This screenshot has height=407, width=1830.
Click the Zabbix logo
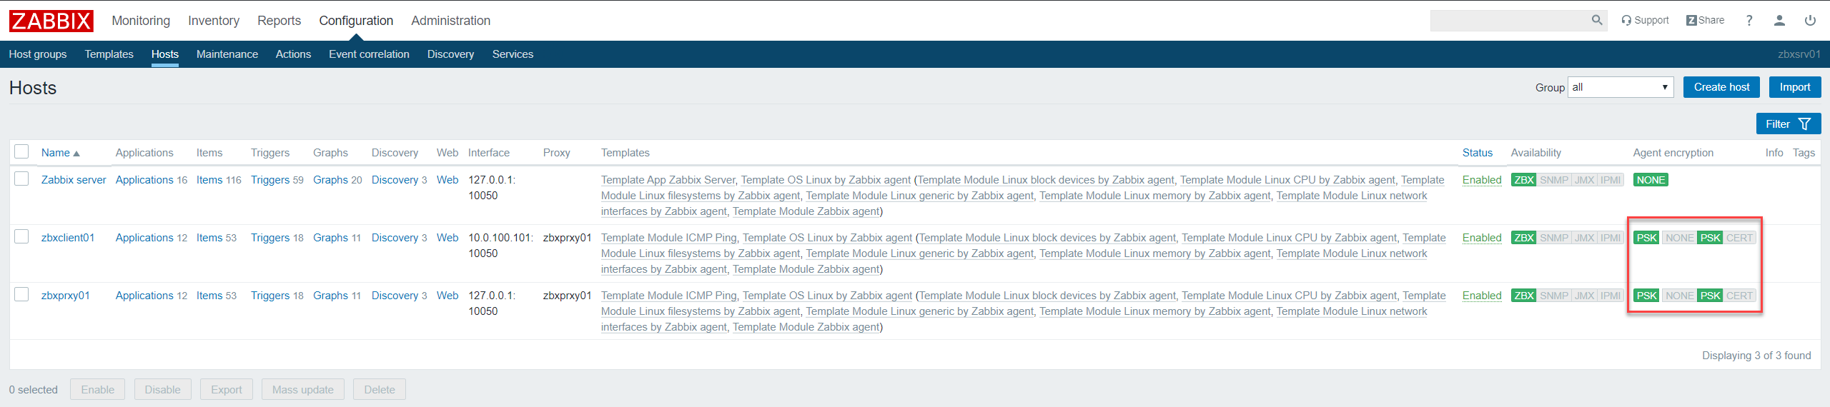(x=51, y=21)
